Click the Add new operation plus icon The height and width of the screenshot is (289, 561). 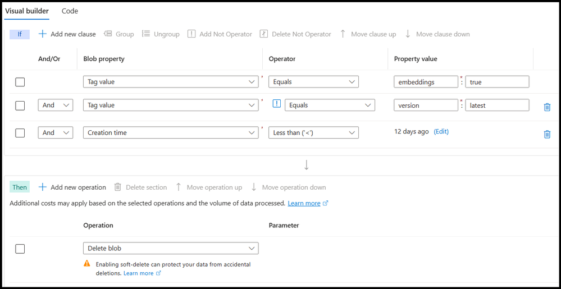point(43,187)
